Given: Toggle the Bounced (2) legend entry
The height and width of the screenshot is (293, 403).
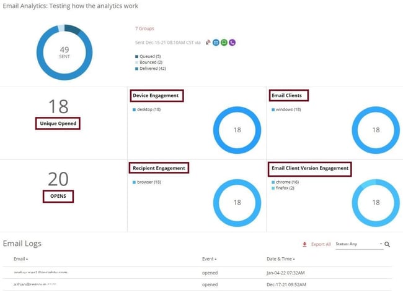Looking at the screenshot, I should [149, 62].
